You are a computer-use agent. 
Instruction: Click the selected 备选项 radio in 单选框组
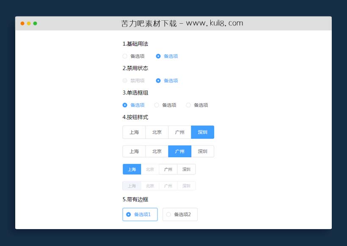click(x=125, y=105)
